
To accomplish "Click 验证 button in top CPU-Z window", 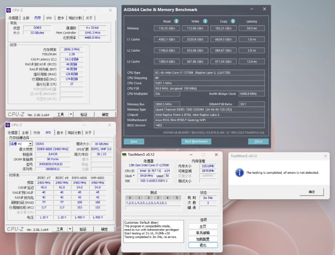I will click(84, 114).
